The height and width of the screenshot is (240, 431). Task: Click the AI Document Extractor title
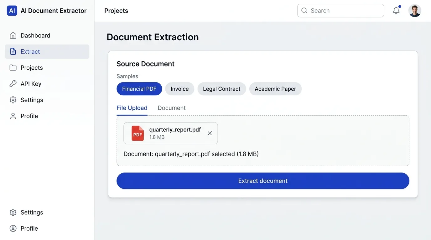[x=54, y=11]
